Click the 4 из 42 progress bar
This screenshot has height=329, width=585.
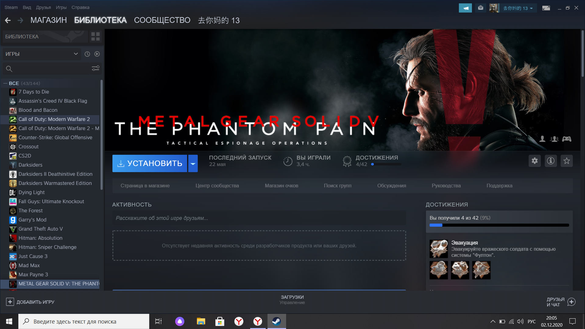(x=499, y=225)
